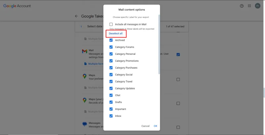Viewport: 265px width, 135px height.
Task: Go back using the Takeout arrow
Action: click(77, 16)
